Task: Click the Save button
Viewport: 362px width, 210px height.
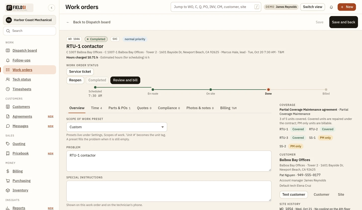Action: point(320,22)
